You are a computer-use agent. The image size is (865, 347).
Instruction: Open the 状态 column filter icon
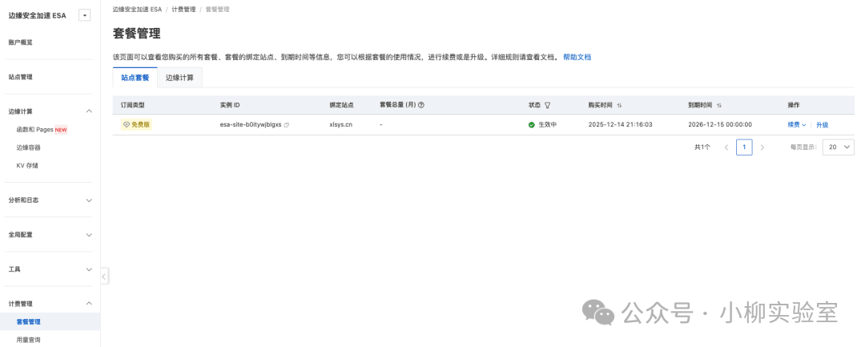[548, 105]
